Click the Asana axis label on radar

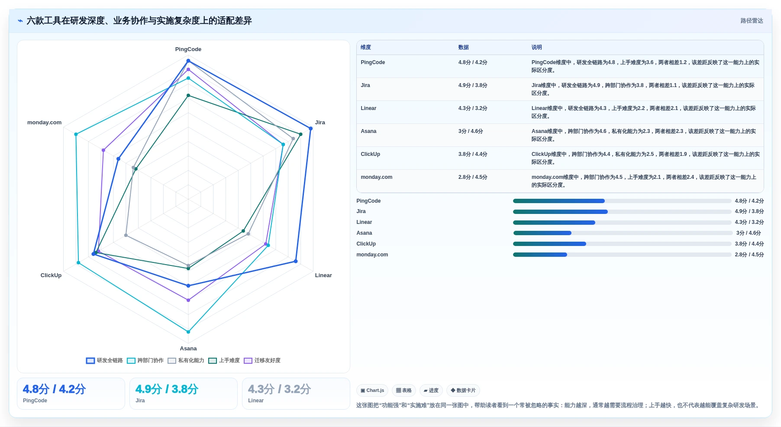[188, 349]
